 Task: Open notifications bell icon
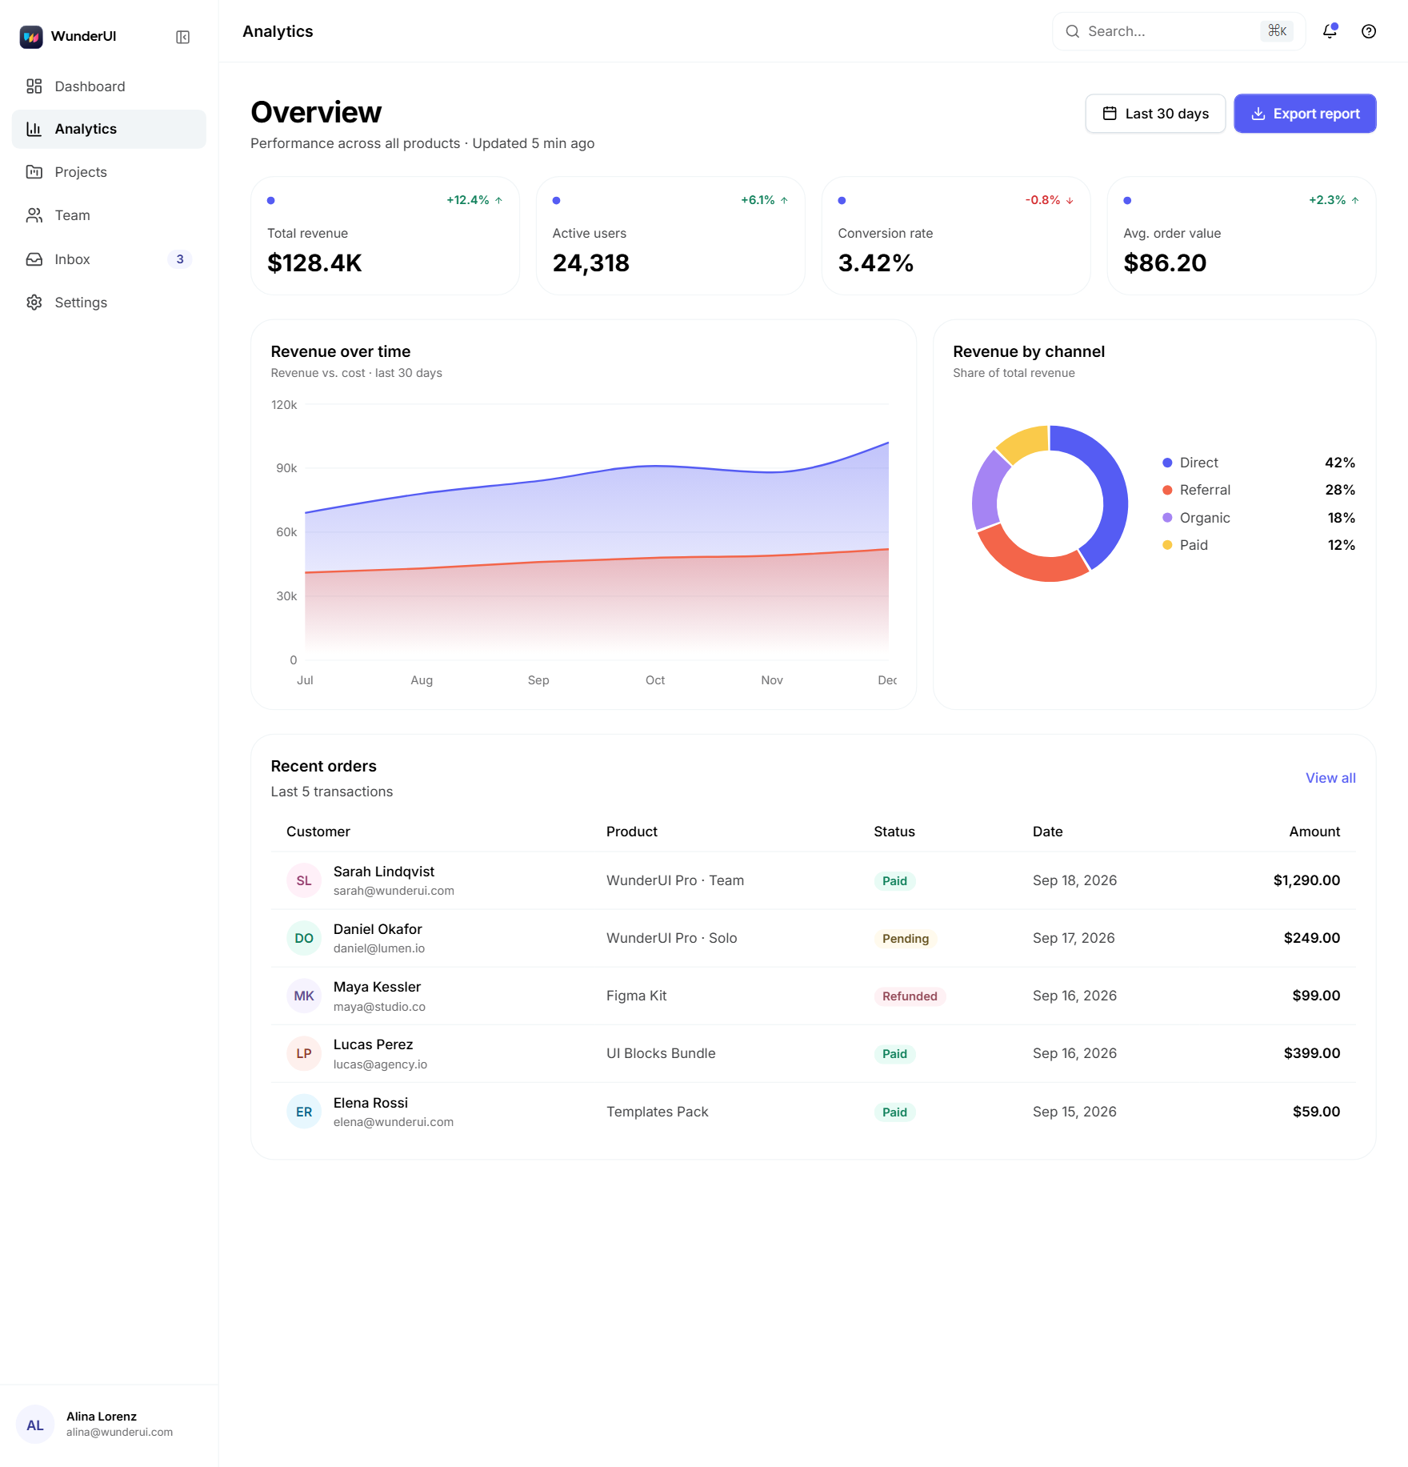tap(1330, 31)
